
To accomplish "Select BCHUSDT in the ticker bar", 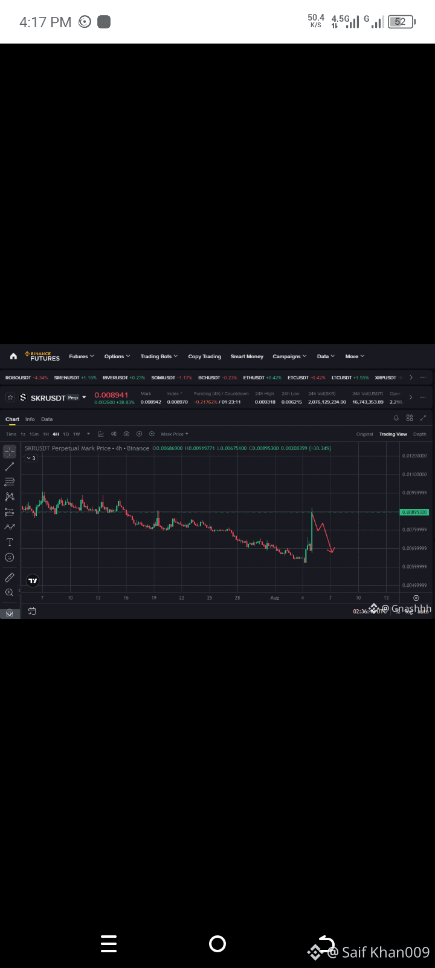I will 217,378.
